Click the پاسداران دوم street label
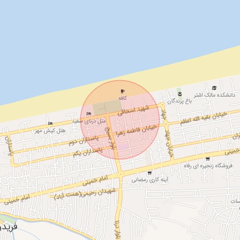The height and width of the screenshot is (240, 240). (x=84, y=140)
